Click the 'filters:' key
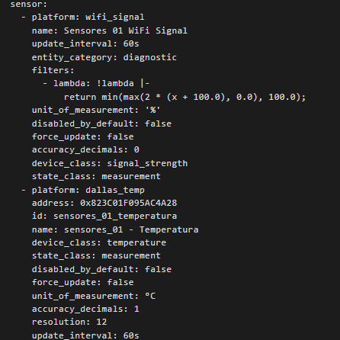Screen dimensions: 340x340 pyautogui.click(x=53, y=70)
